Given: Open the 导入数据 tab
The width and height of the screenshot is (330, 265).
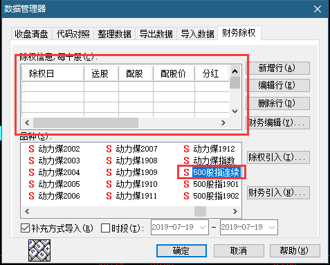Looking at the screenshot, I should pos(197,34).
